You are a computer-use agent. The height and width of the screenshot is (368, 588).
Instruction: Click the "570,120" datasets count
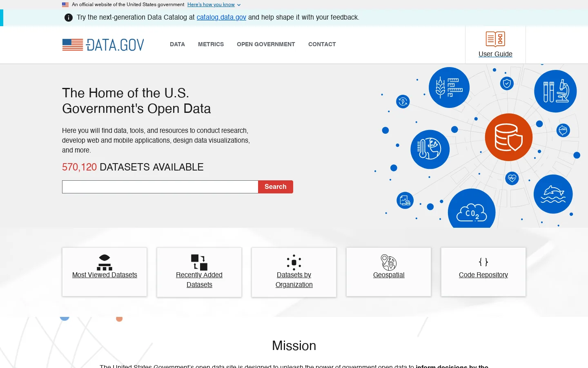pos(79,167)
